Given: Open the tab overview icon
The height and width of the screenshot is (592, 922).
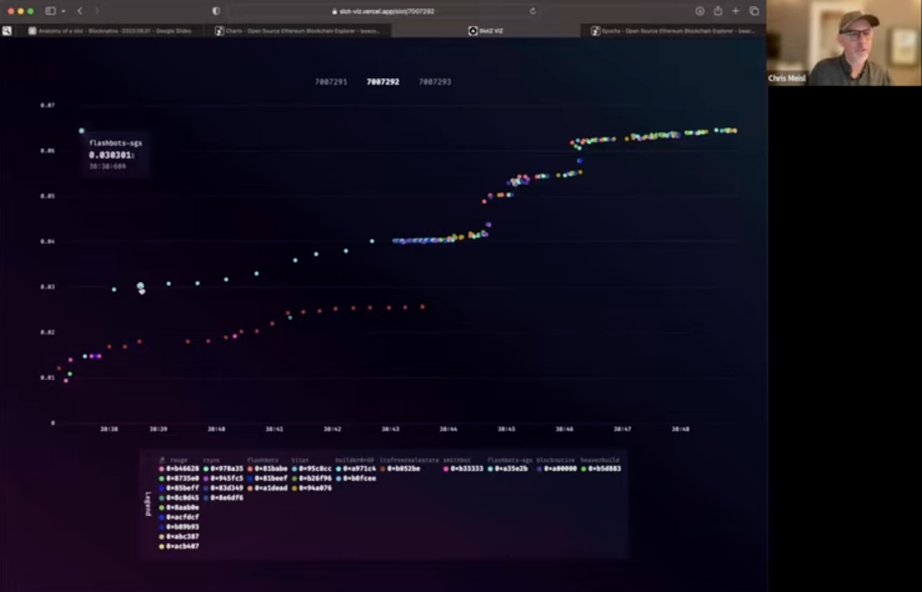Looking at the screenshot, I should tap(754, 11).
